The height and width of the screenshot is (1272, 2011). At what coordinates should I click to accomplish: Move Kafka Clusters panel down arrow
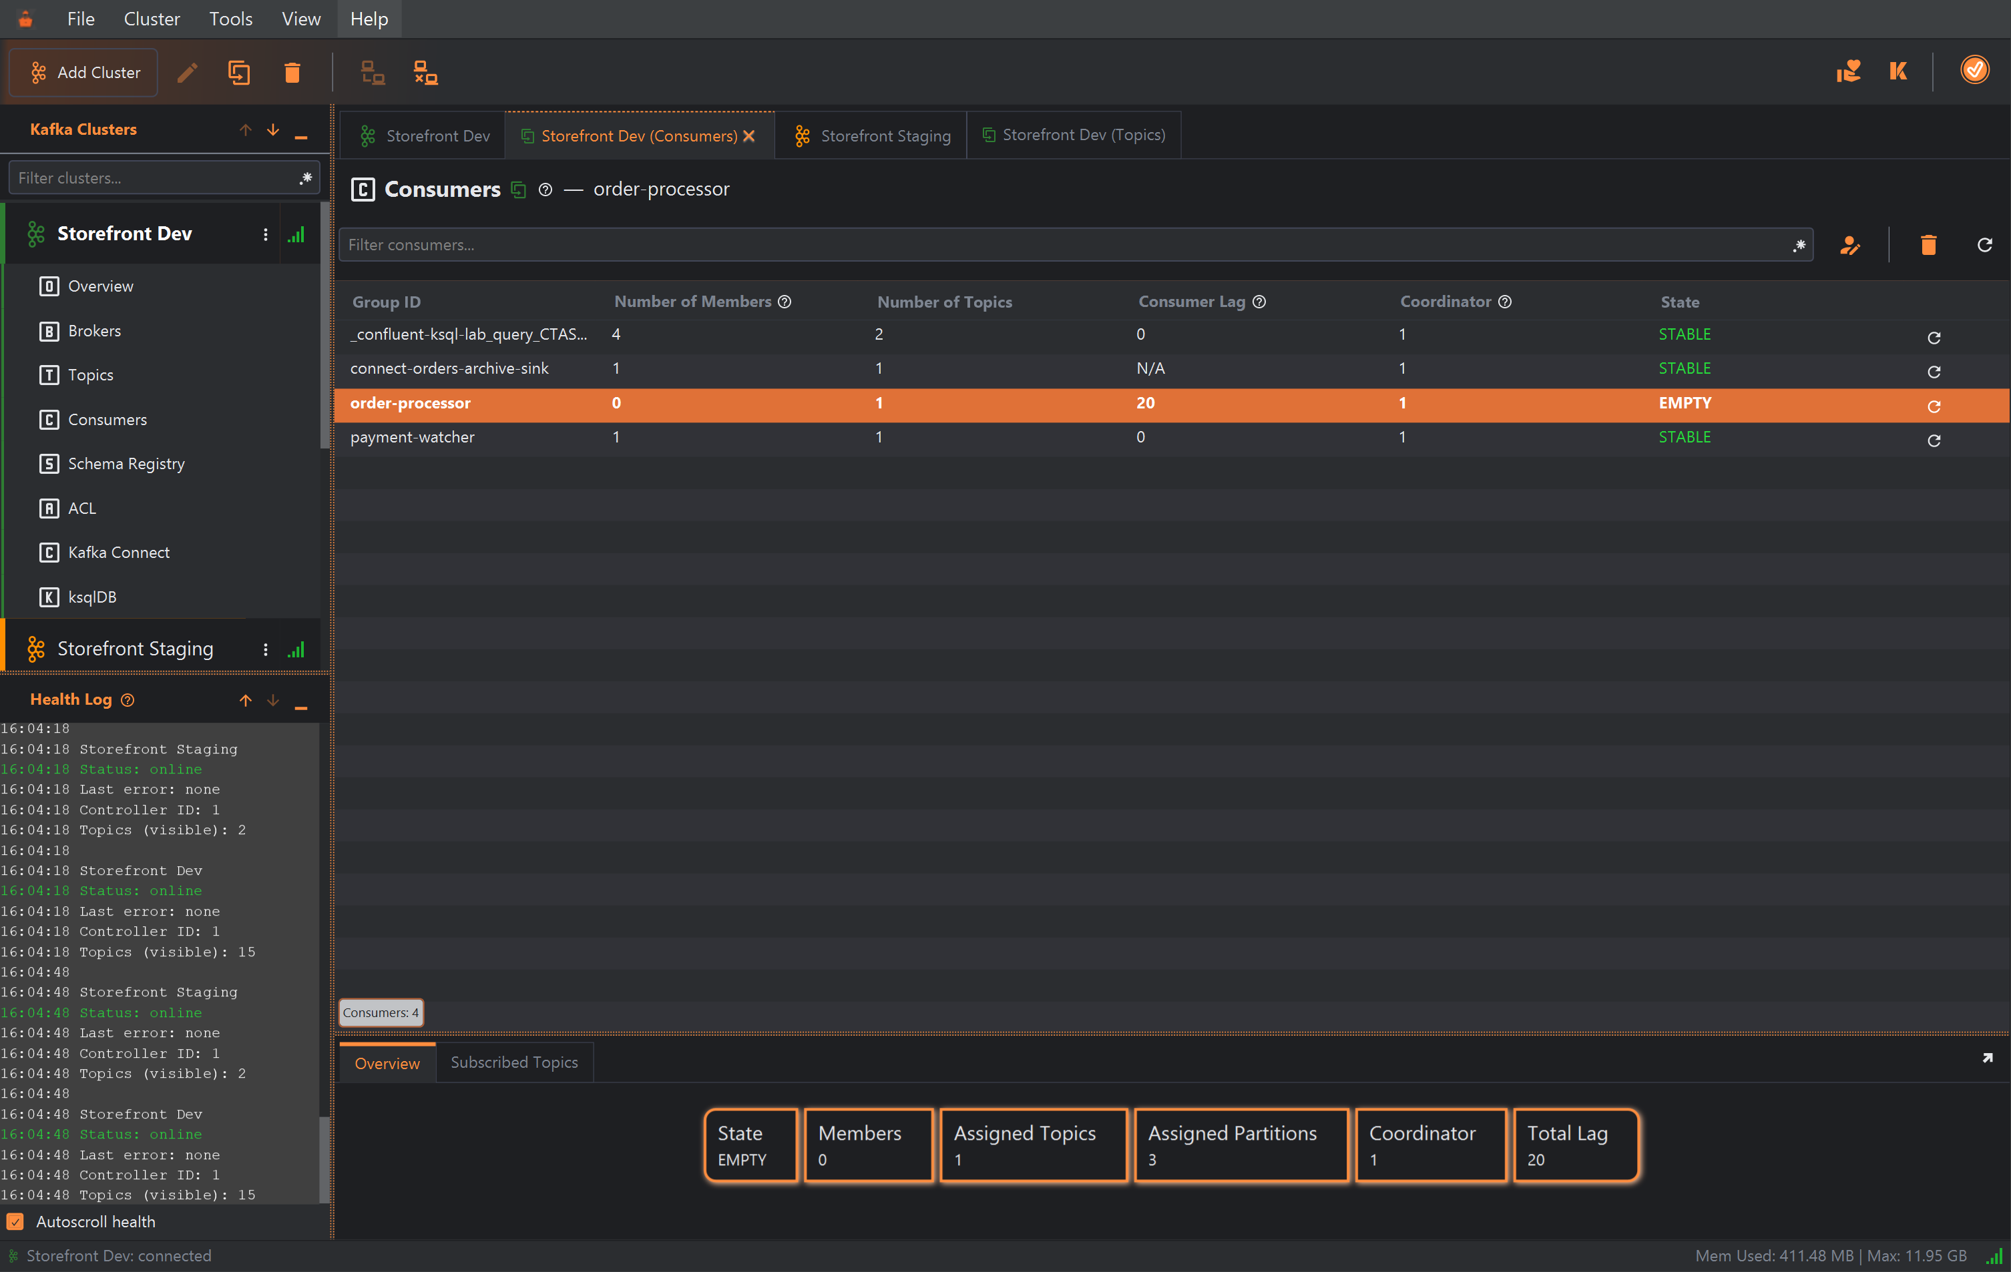pos(273,129)
